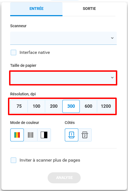This screenshot has width=128, height=191.
Task: Set resolution to 1200 dpi
Action: (106, 106)
